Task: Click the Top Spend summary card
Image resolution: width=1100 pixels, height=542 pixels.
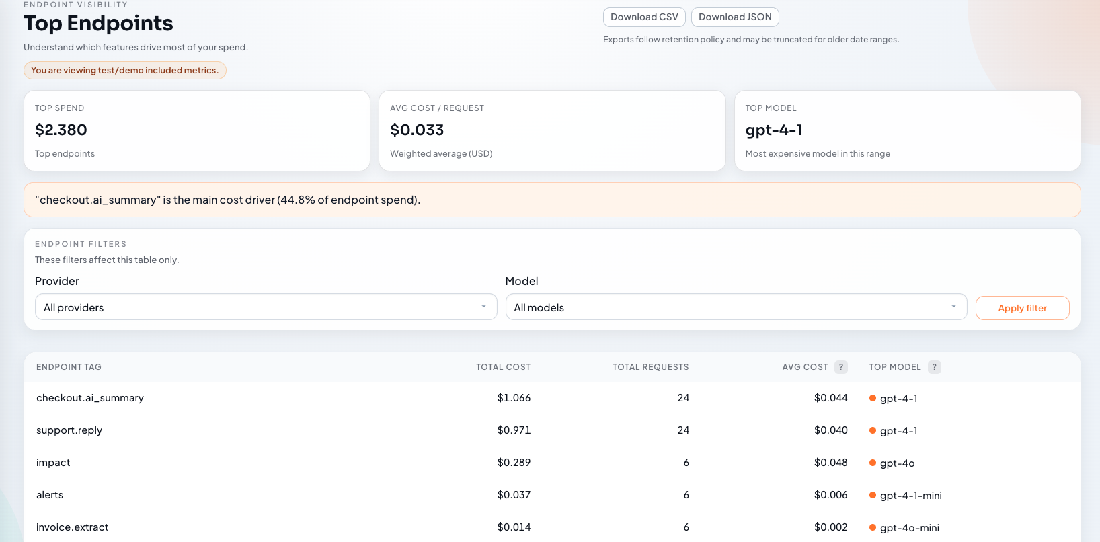Action: [197, 130]
